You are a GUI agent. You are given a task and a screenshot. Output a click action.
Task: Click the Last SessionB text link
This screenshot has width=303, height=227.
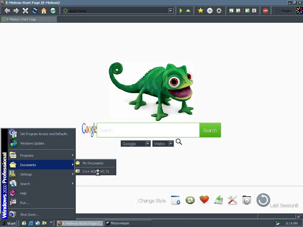click(x=284, y=205)
